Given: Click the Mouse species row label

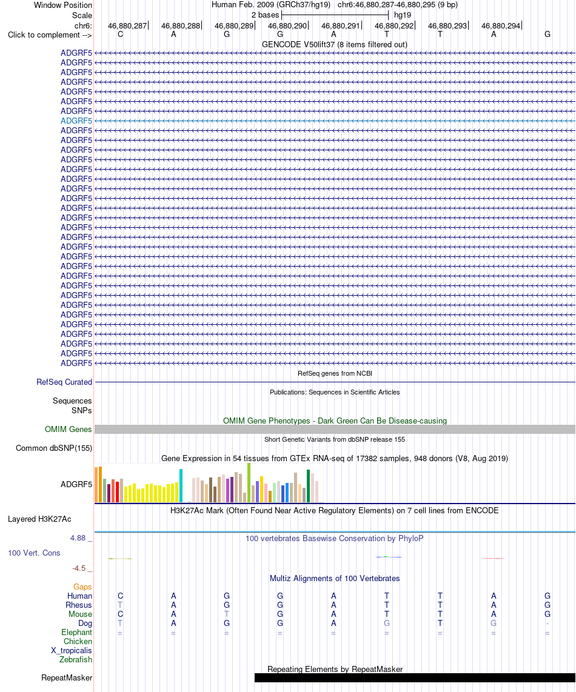Looking at the screenshot, I should [x=81, y=614].
